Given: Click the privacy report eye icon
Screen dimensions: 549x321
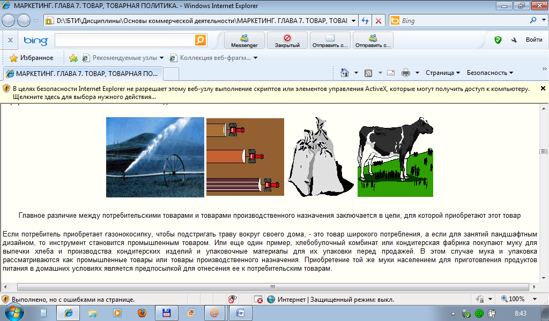Looking at the screenshot, I should coord(232,300).
